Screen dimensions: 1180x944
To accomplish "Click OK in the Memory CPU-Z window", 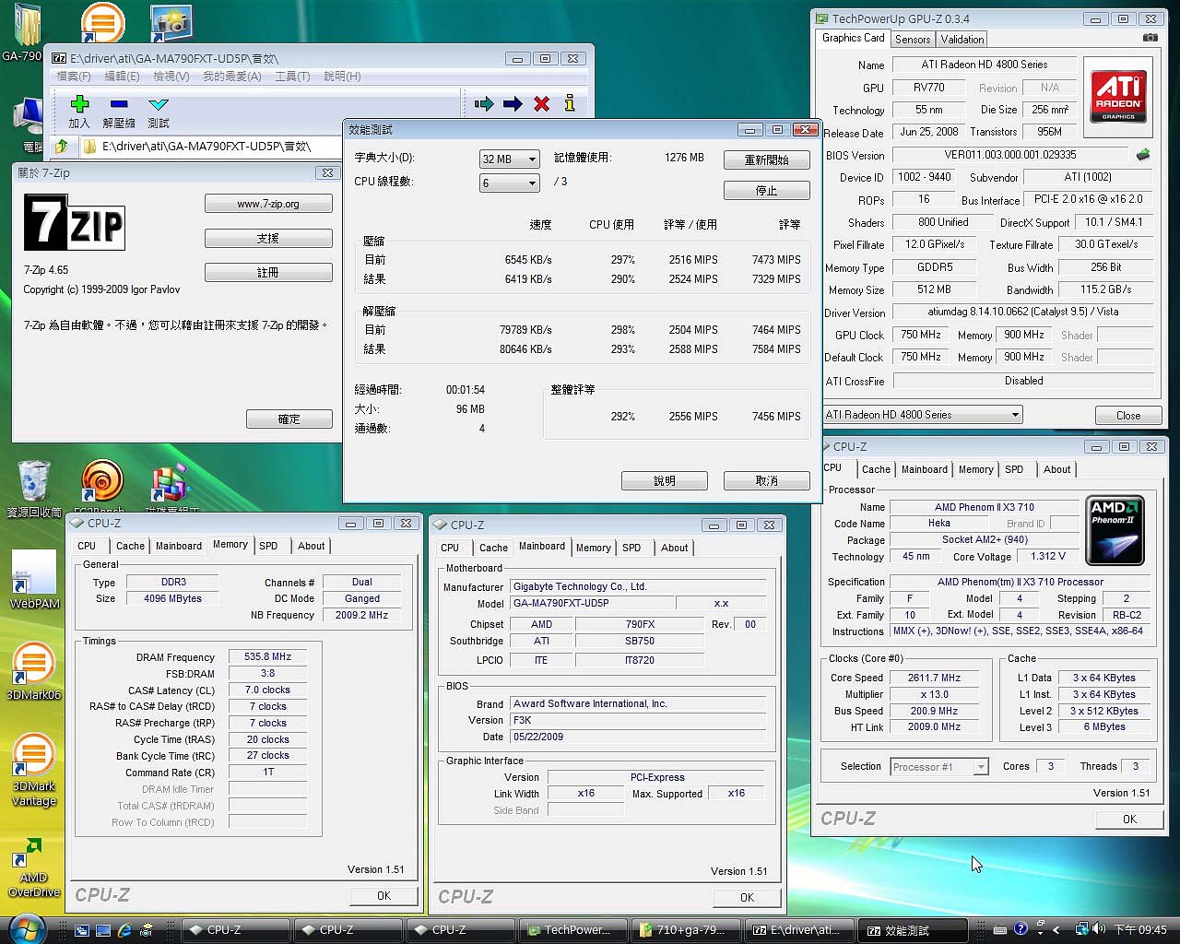I will tap(383, 896).
